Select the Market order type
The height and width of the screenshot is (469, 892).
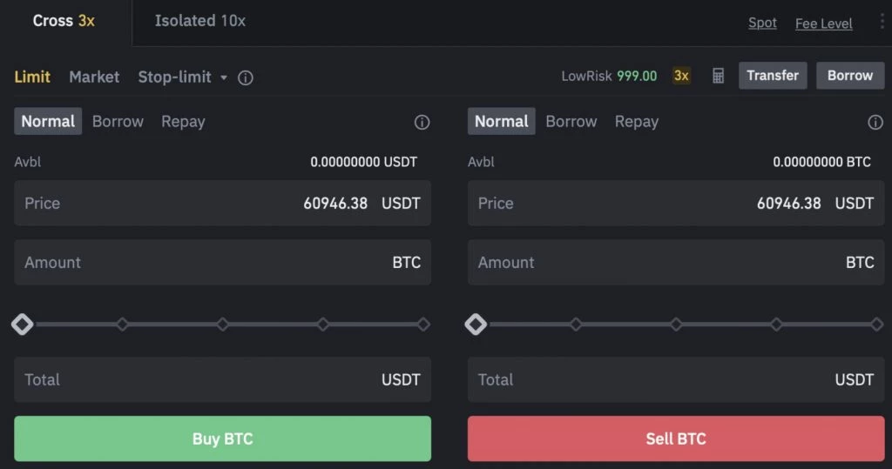point(94,77)
